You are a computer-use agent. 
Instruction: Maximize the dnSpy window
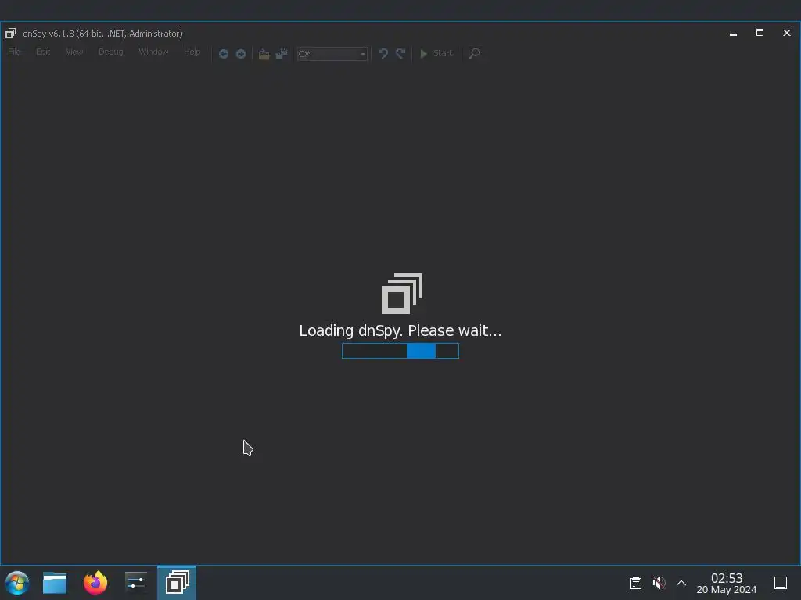[x=760, y=33]
